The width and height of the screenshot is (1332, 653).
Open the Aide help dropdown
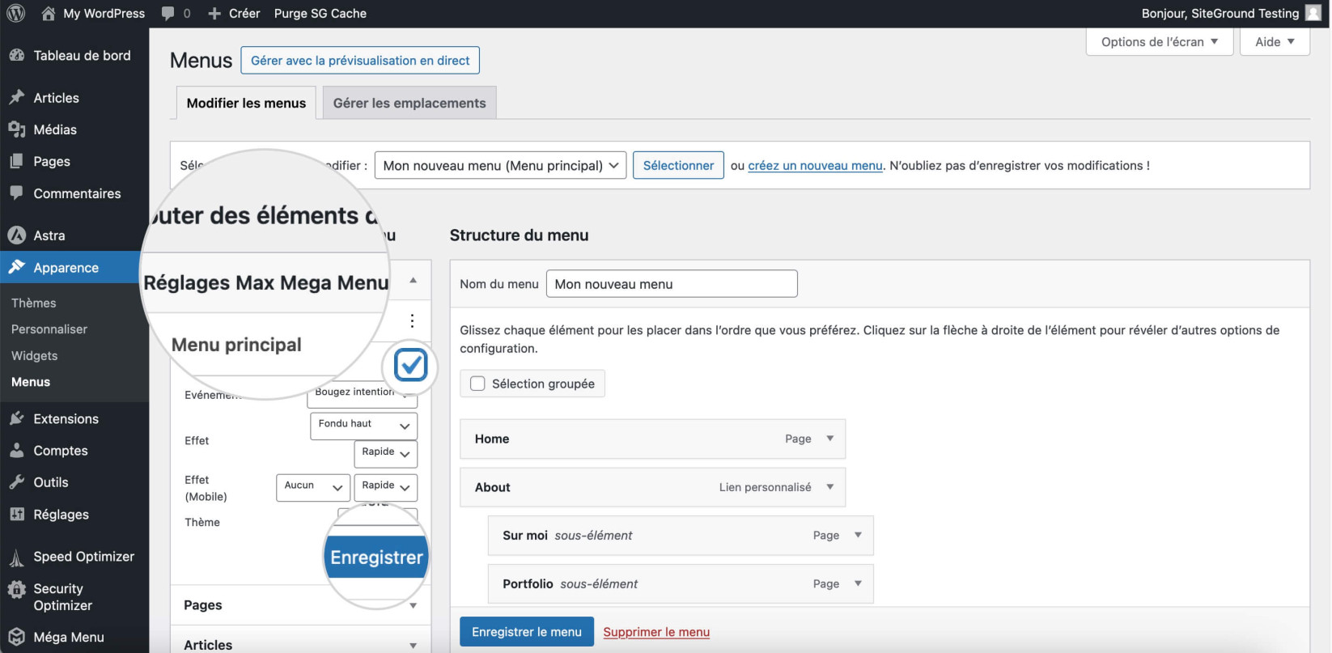click(x=1275, y=41)
